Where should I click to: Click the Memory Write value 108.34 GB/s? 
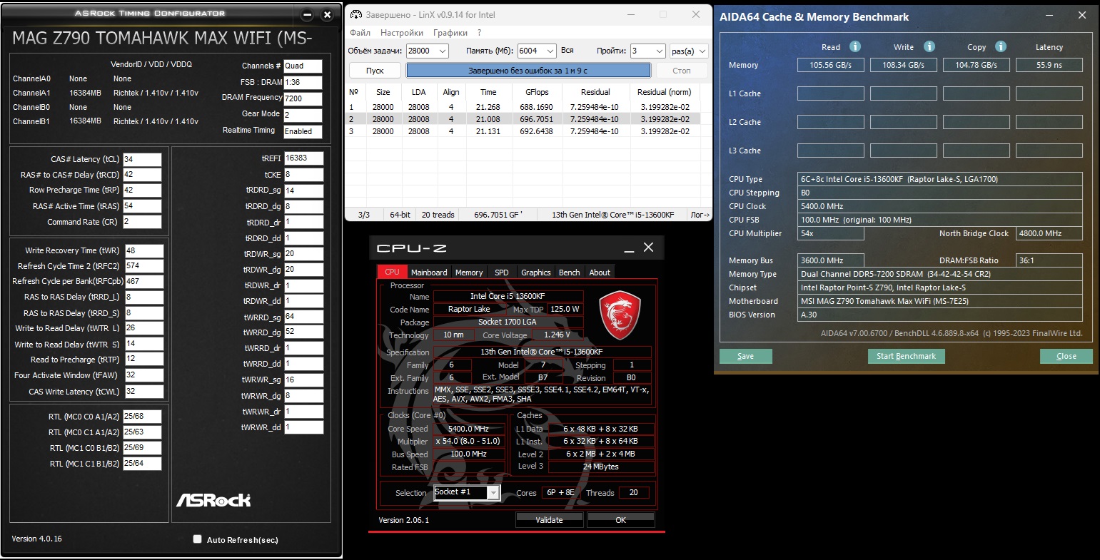pyautogui.click(x=904, y=65)
